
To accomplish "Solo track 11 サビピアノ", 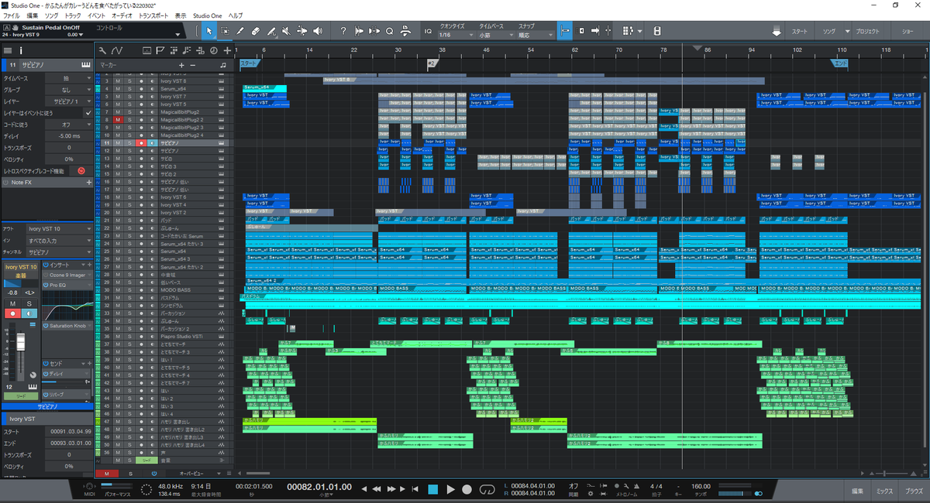I will (129, 143).
